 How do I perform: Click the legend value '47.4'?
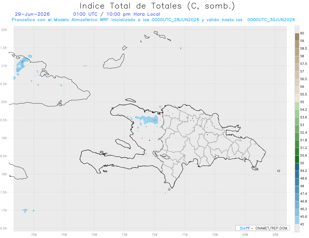pyautogui.click(x=303, y=194)
